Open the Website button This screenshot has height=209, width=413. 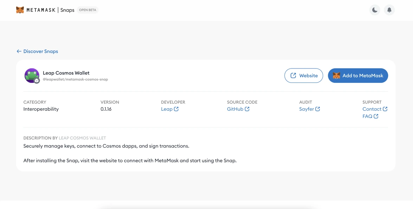click(x=304, y=76)
